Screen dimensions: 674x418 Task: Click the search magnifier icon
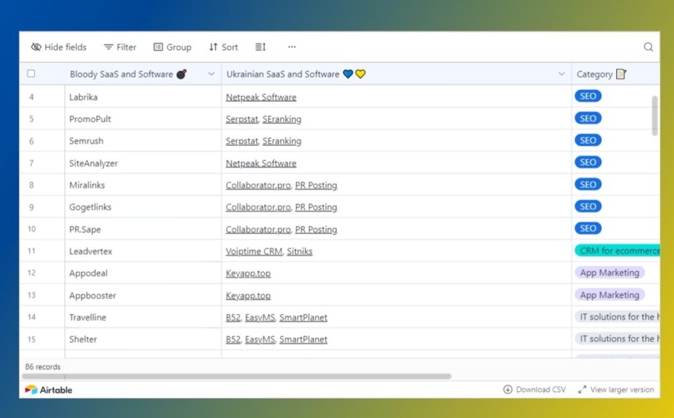tap(648, 47)
